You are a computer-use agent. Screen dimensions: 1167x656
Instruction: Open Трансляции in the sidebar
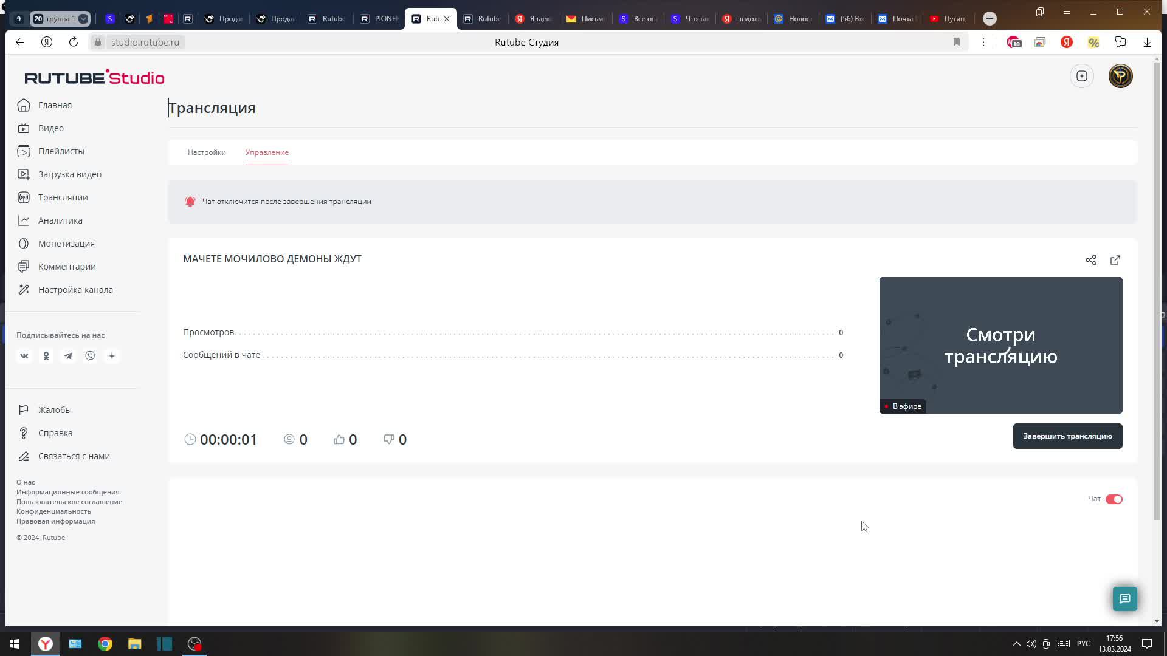pyautogui.click(x=63, y=197)
